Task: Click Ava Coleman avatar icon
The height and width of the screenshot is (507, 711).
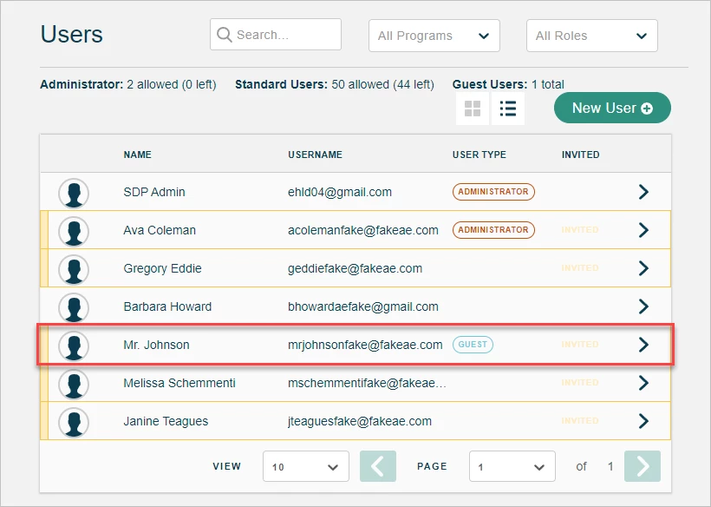Action: pos(74,231)
